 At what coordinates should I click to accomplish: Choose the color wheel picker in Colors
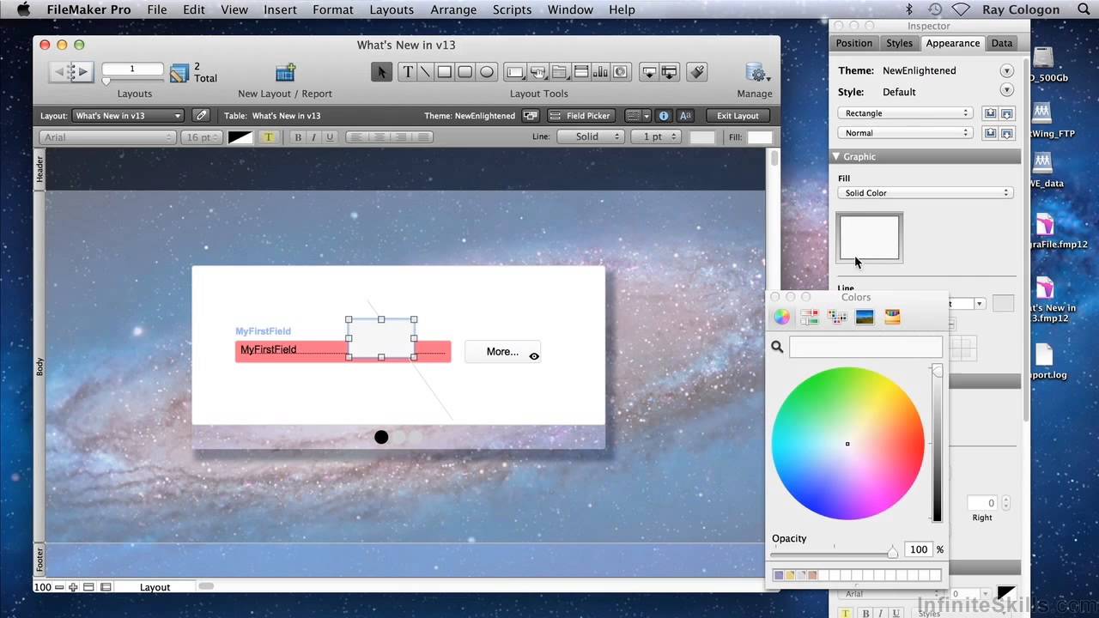(782, 317)
